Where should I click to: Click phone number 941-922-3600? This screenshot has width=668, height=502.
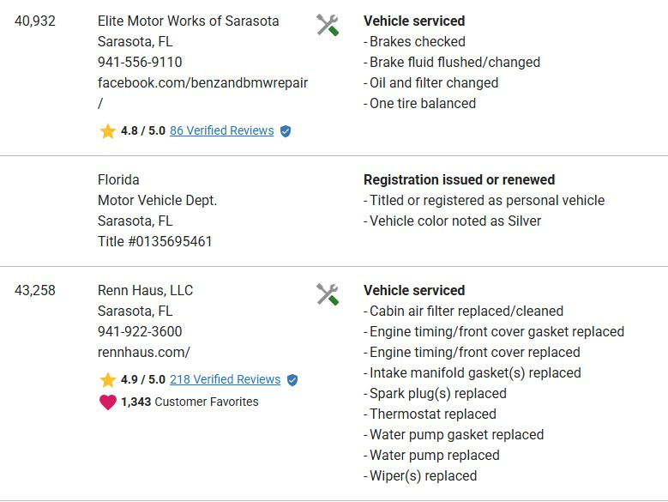pyautogui.click(x=140, y=331)
